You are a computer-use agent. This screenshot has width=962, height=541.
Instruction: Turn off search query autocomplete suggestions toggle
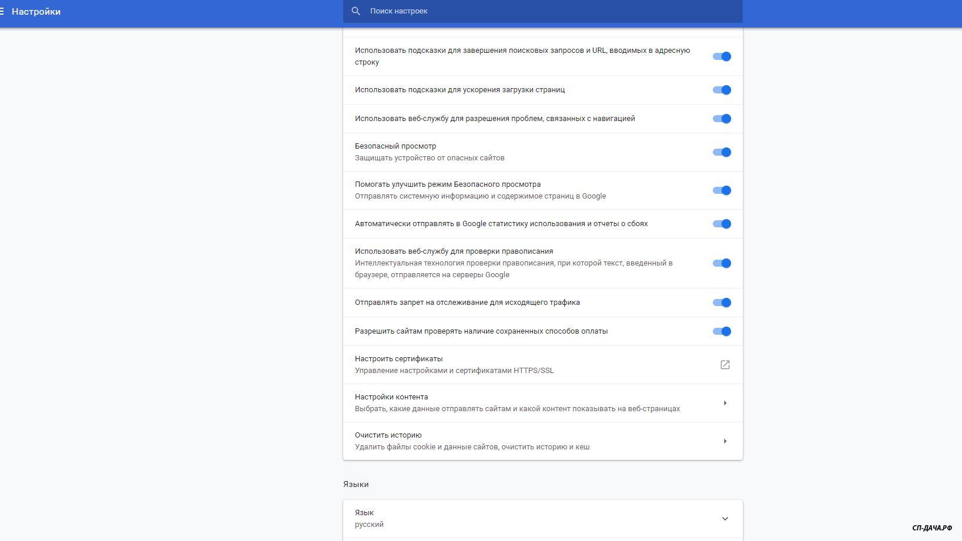pyautogui.click(x=722, y=56)
